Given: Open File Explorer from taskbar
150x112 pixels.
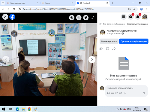Looking at the screenshot, I should point(23,109).
